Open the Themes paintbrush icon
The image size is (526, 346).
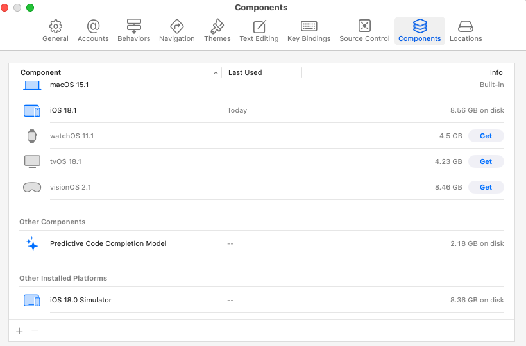(x=217, y=26)
